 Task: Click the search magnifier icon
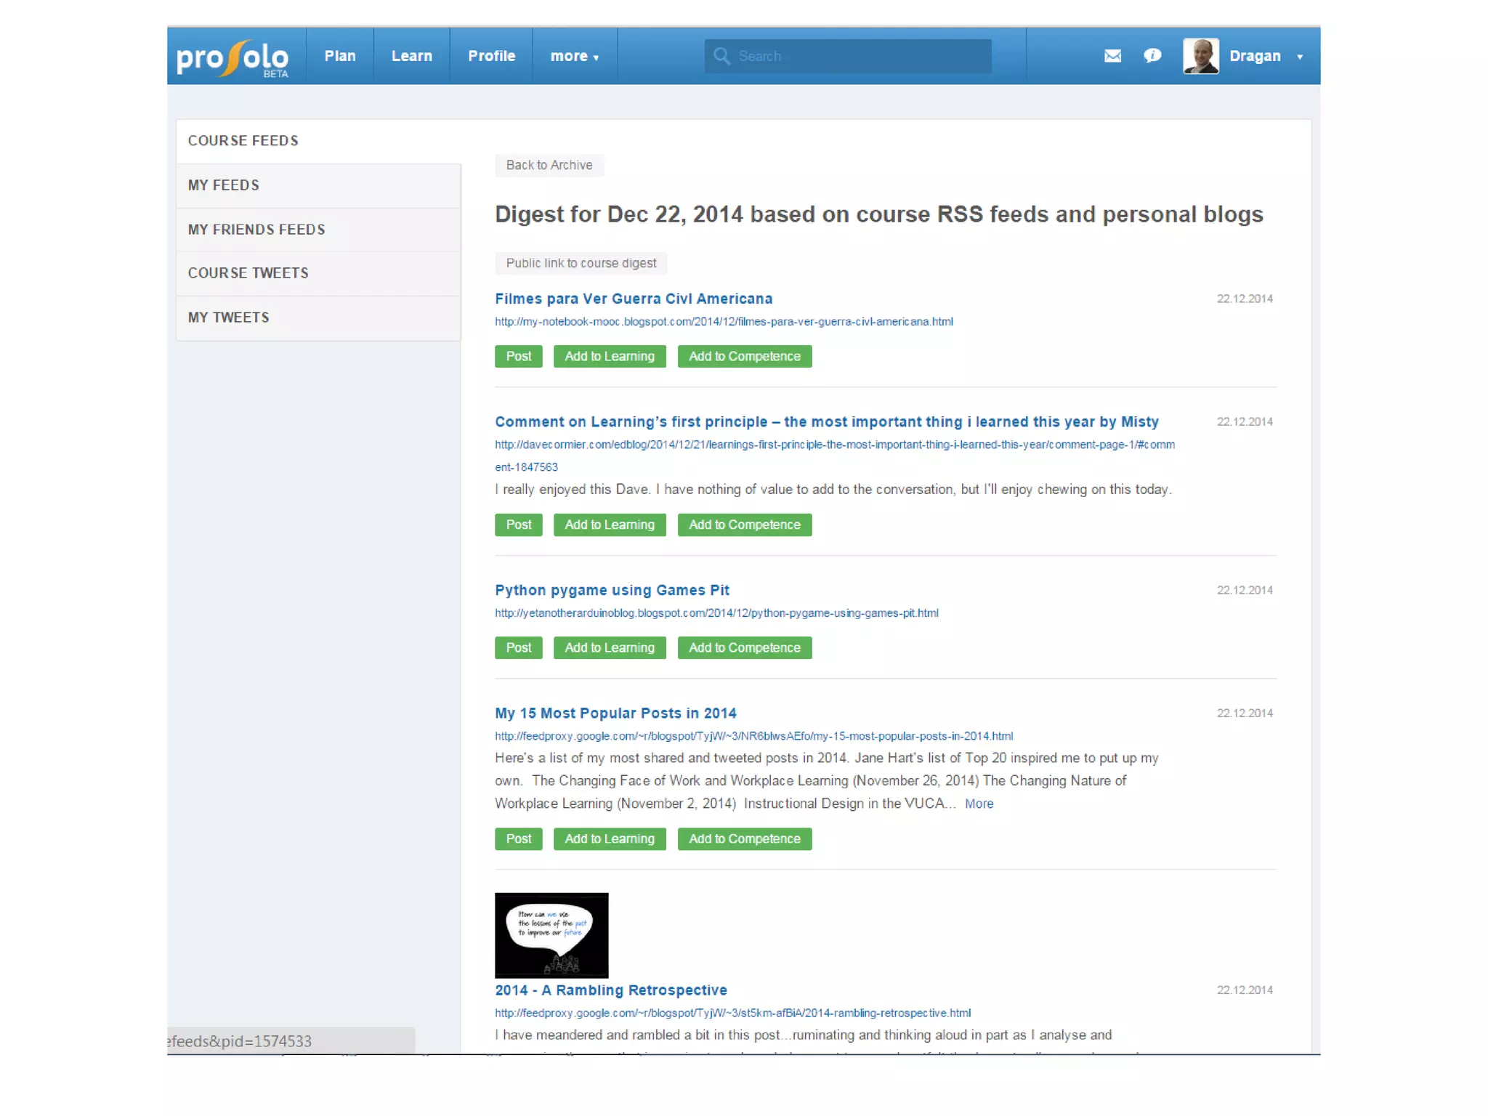pos(721,56)
